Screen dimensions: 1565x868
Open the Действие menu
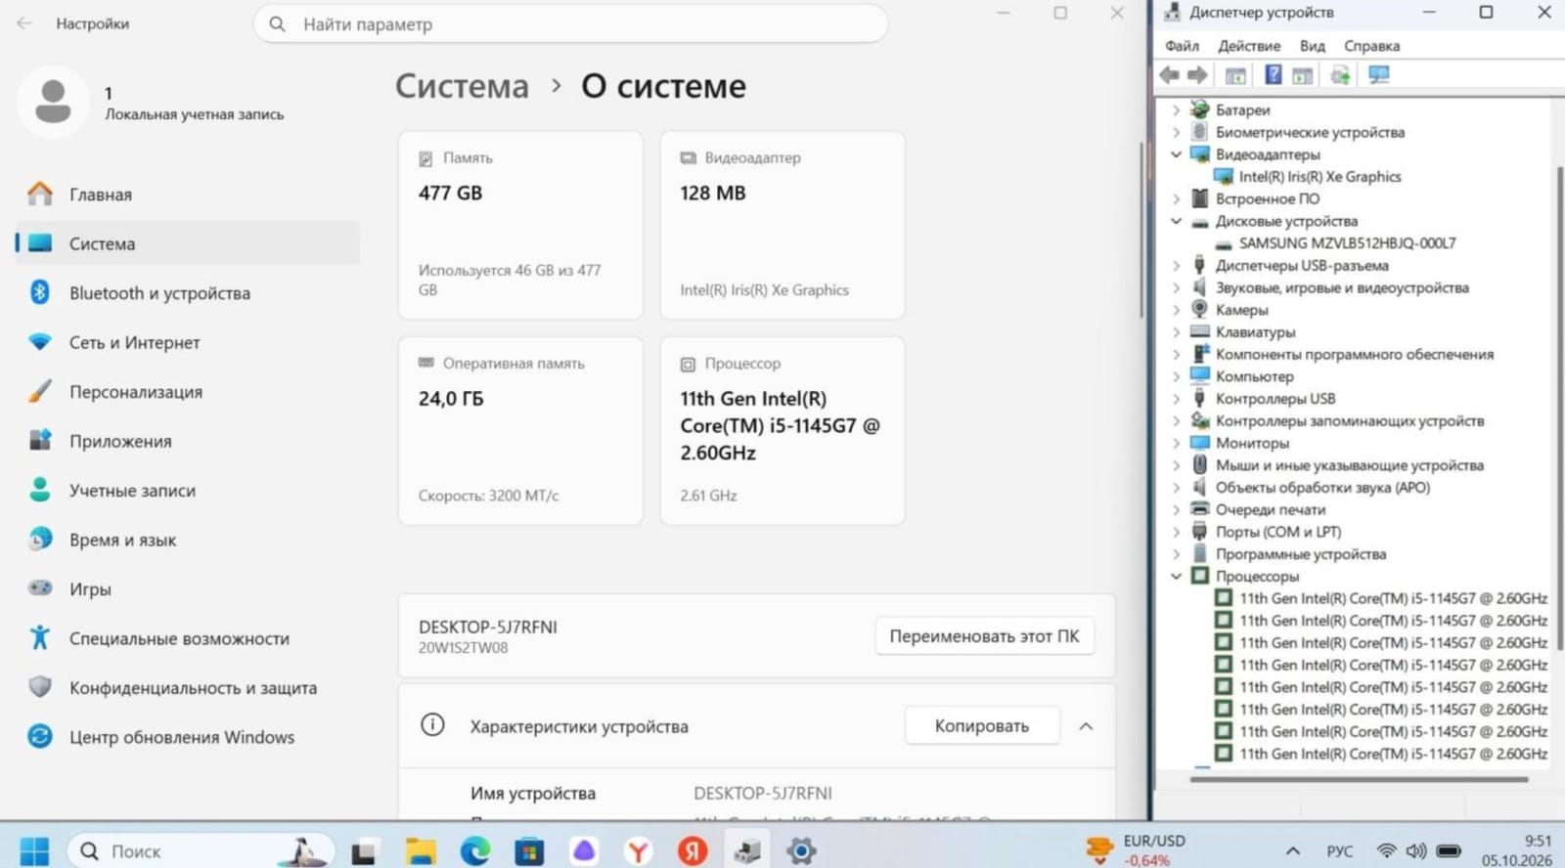coord(1249,46)
